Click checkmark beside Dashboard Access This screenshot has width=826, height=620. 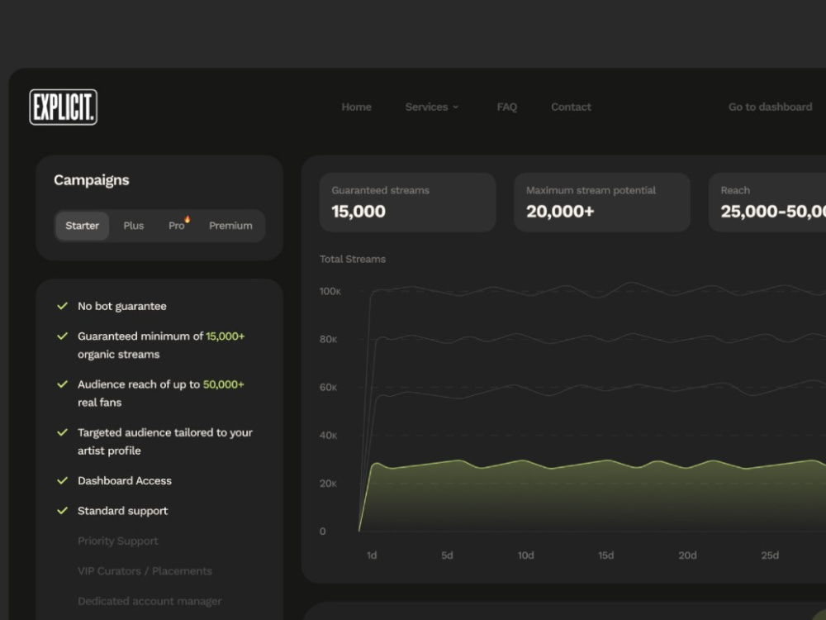click(62, 480)
